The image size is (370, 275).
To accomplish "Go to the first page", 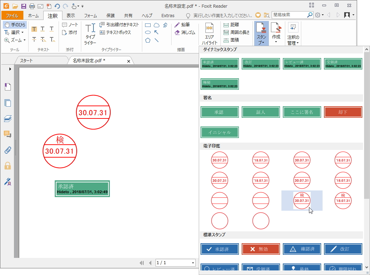I will click(x=142, y=263).
